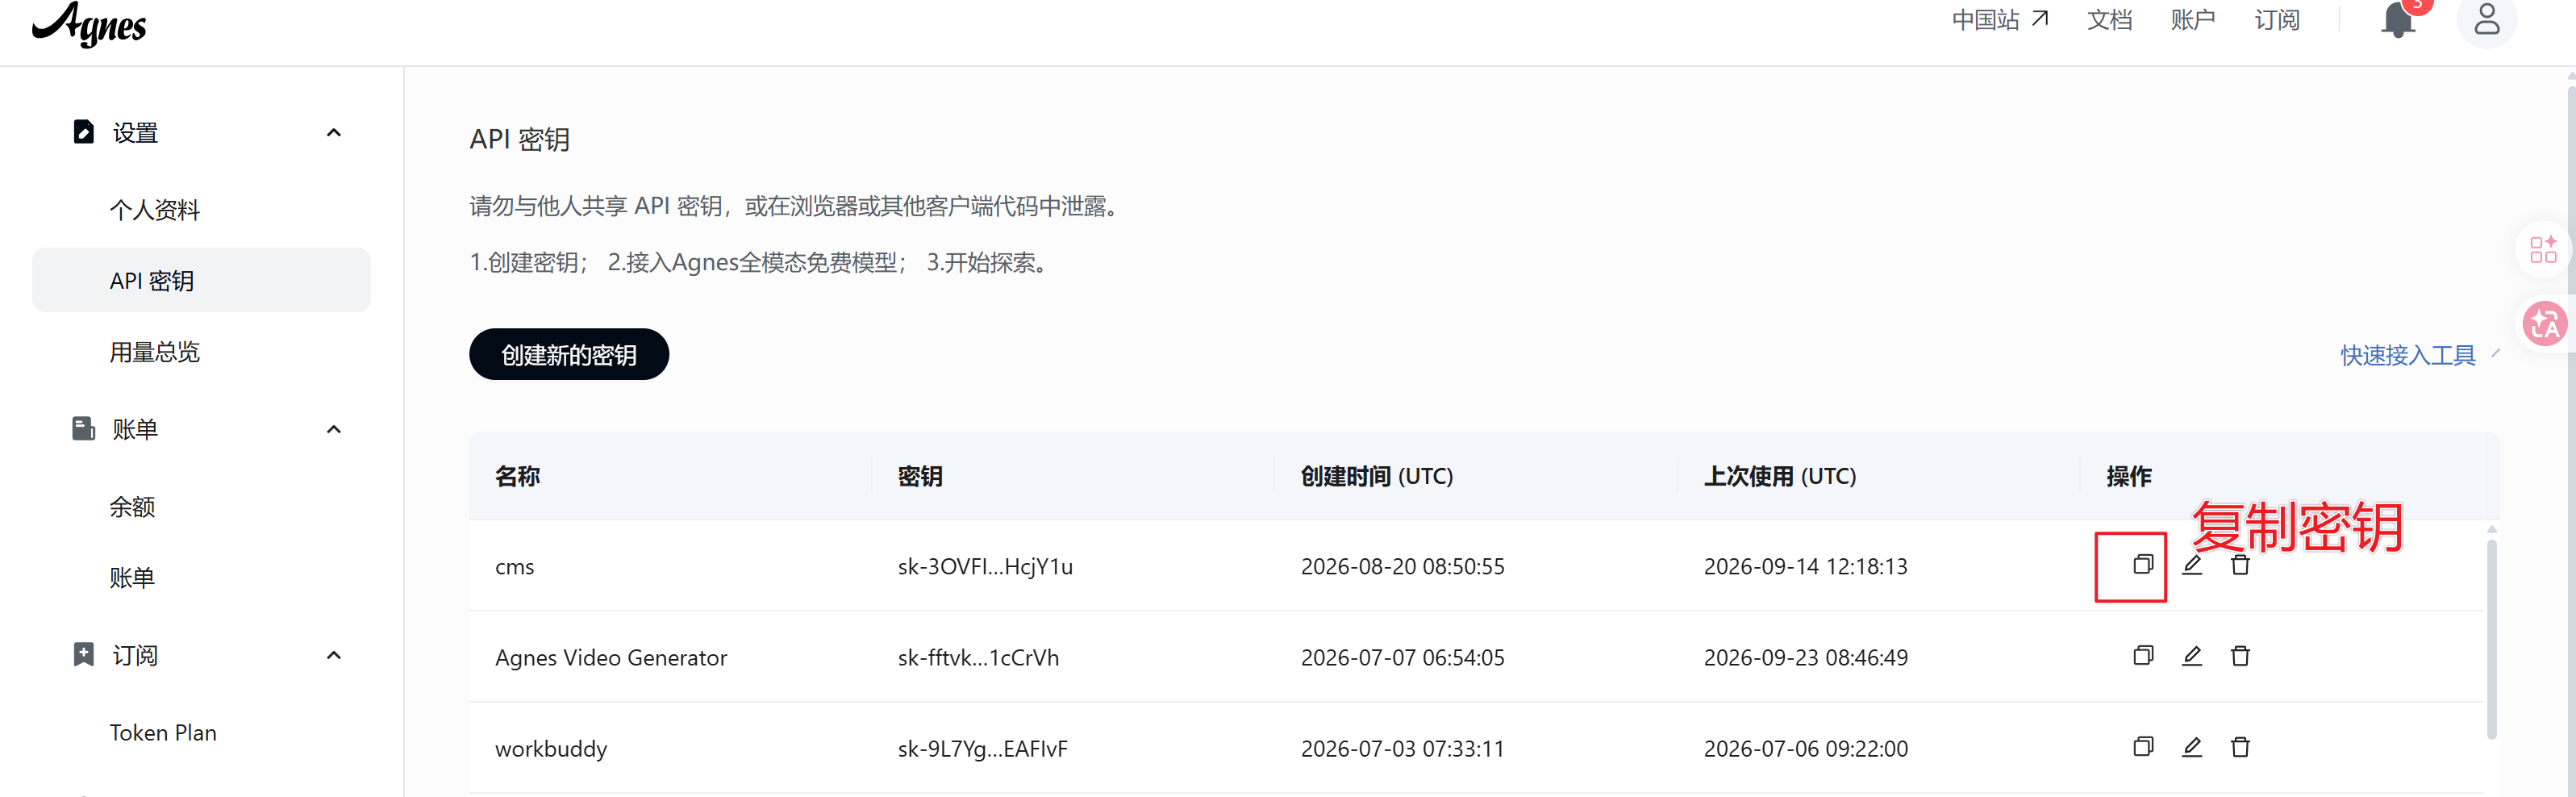The width and height of the screenshot is (2576, 797).
Task: Click the 订阅 bookmark icon in sidebar
Action: pos(84,655)
